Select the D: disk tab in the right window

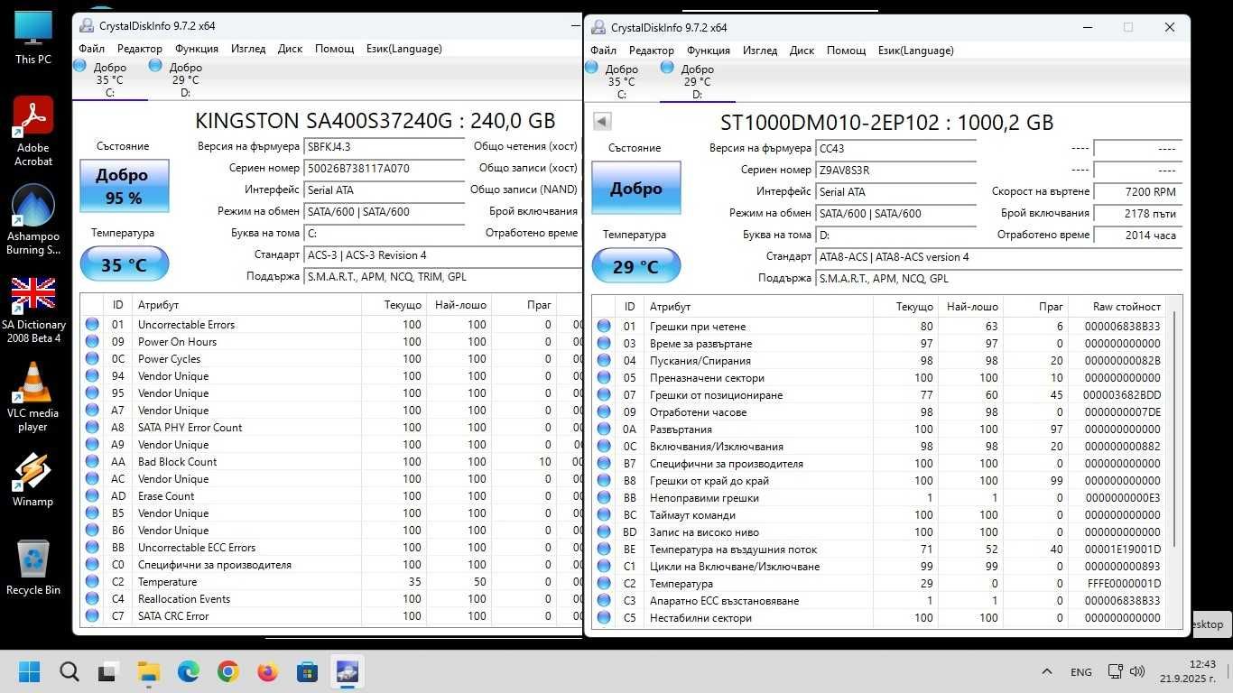click(x=697, y=81)
